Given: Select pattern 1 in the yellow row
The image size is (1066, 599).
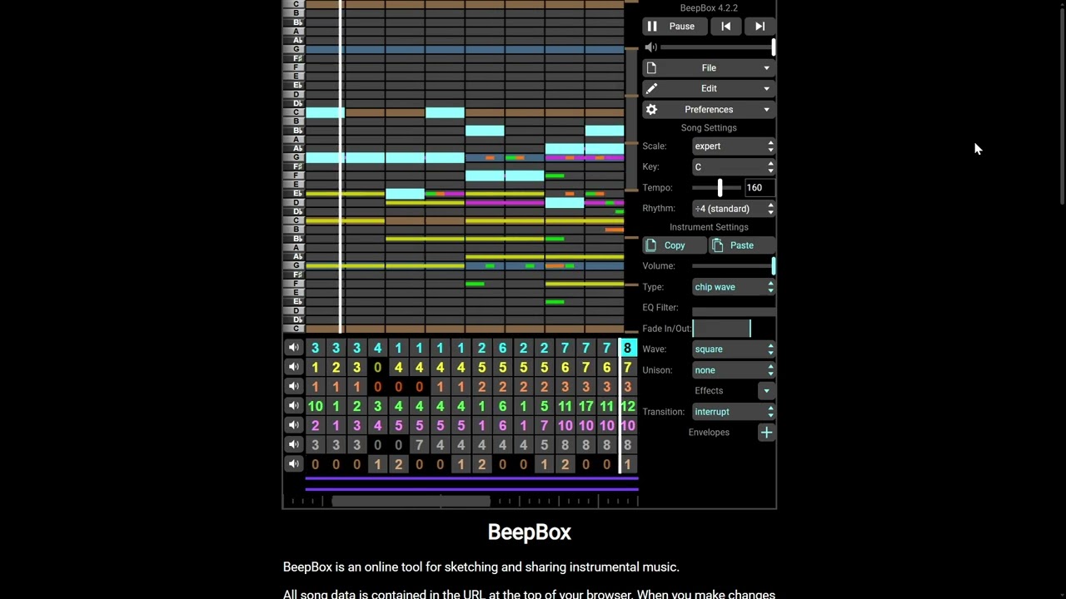Looking at the screenshot, I should click(315, 367).
